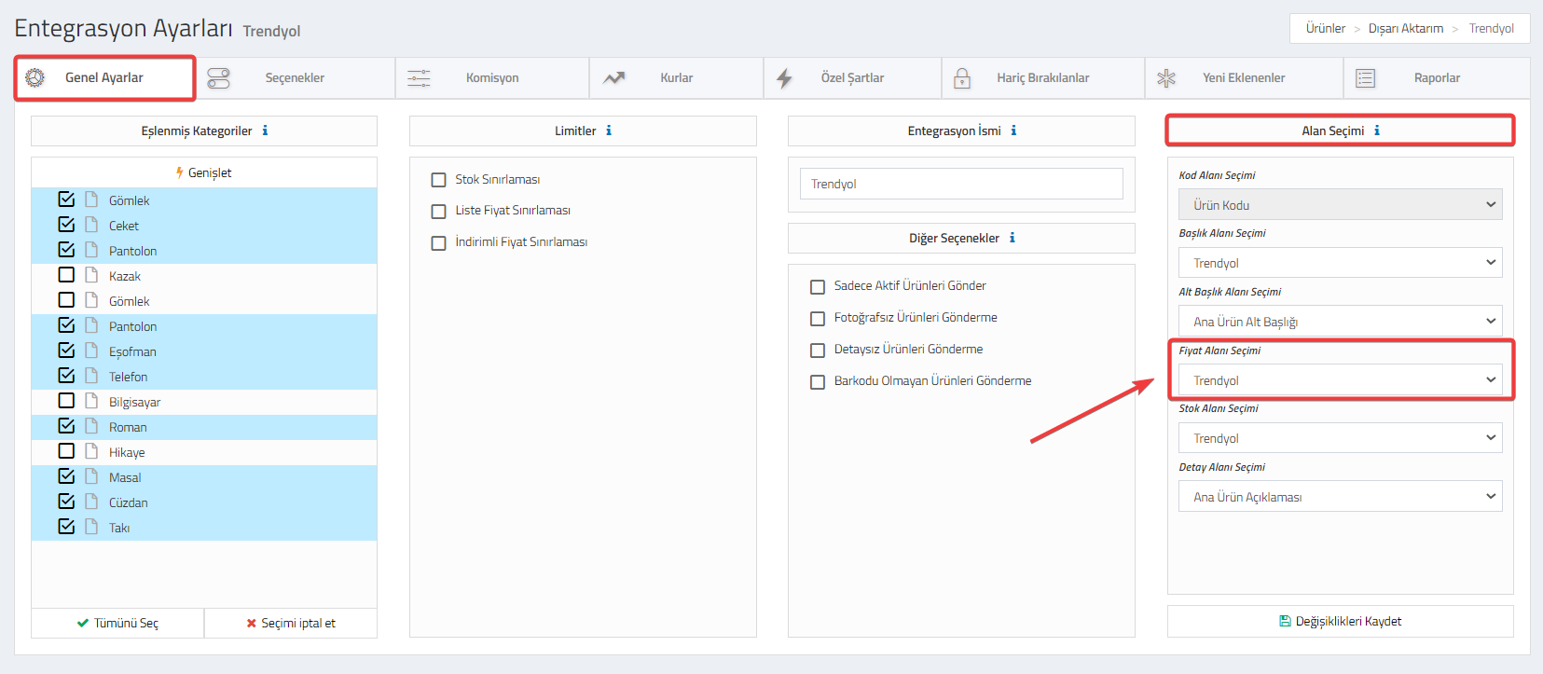The height and width of the screenshot is (674, 1543).
Task: Switch to the Komisyon tab
Action: [492, 78]
